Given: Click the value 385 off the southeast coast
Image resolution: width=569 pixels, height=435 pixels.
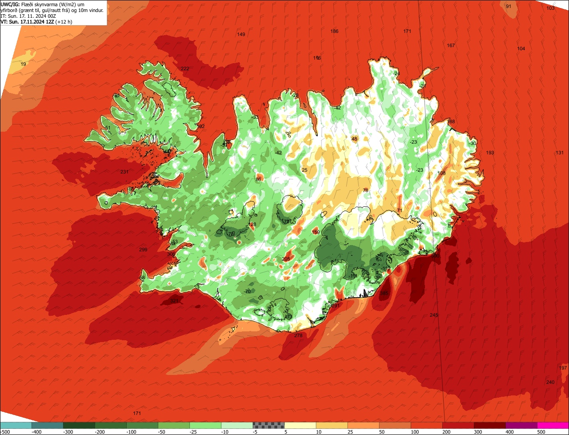Looking at the screenshot, I should point(384,294).
